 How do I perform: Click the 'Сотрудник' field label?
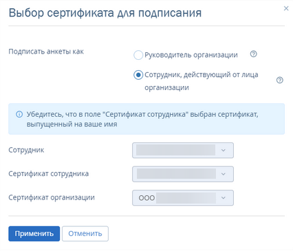click(x=26, y=150)
